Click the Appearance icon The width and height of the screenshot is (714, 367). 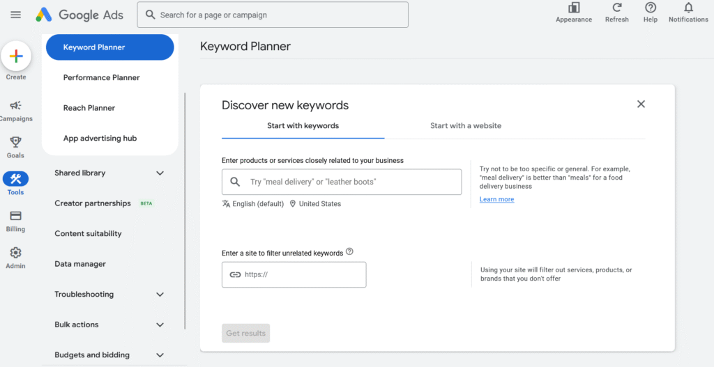[x=574, y=8]
